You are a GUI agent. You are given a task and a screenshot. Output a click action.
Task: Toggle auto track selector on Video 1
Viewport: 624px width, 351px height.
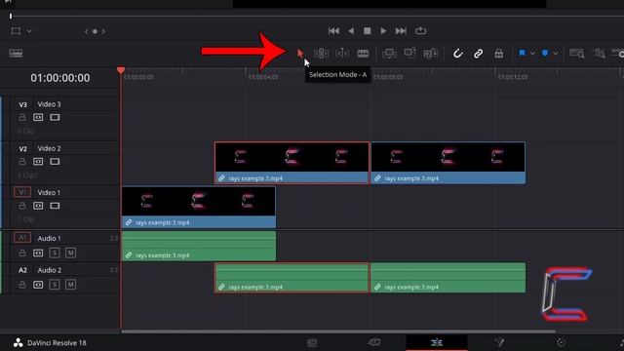coord(38,206)
